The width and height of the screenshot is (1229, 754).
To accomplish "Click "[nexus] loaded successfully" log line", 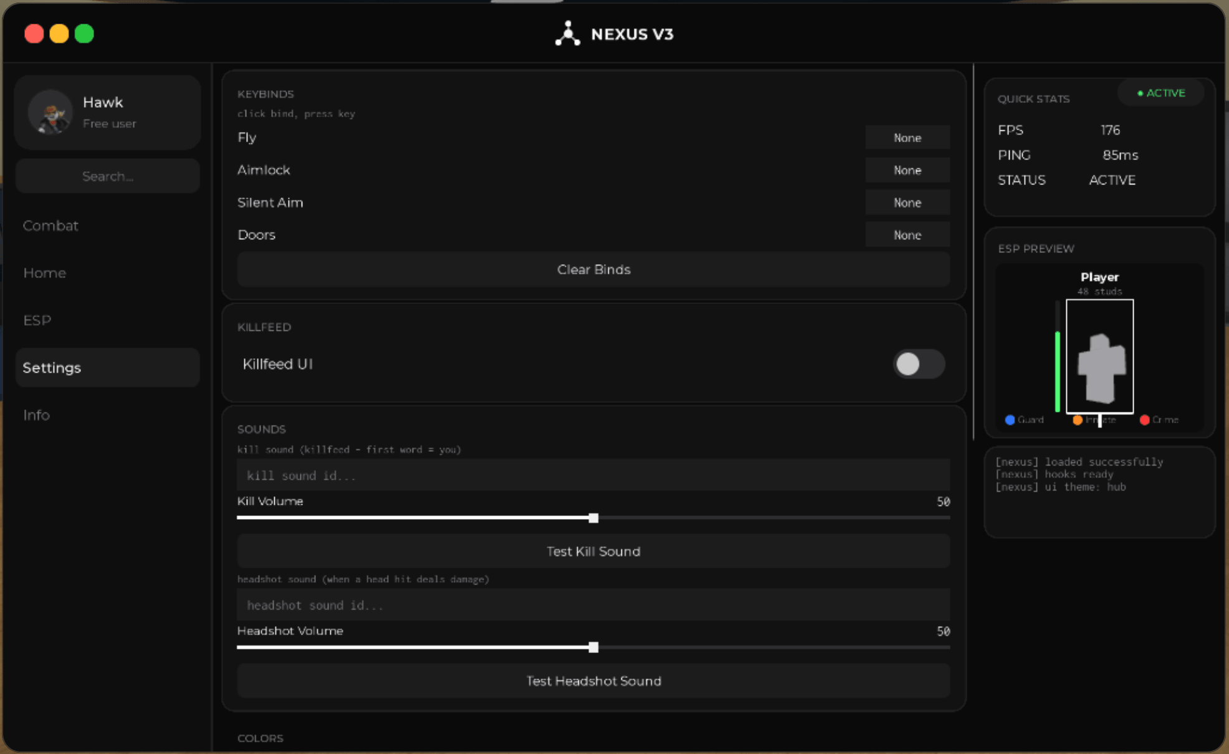I will pyautogui.click(x=1079, y=462).
